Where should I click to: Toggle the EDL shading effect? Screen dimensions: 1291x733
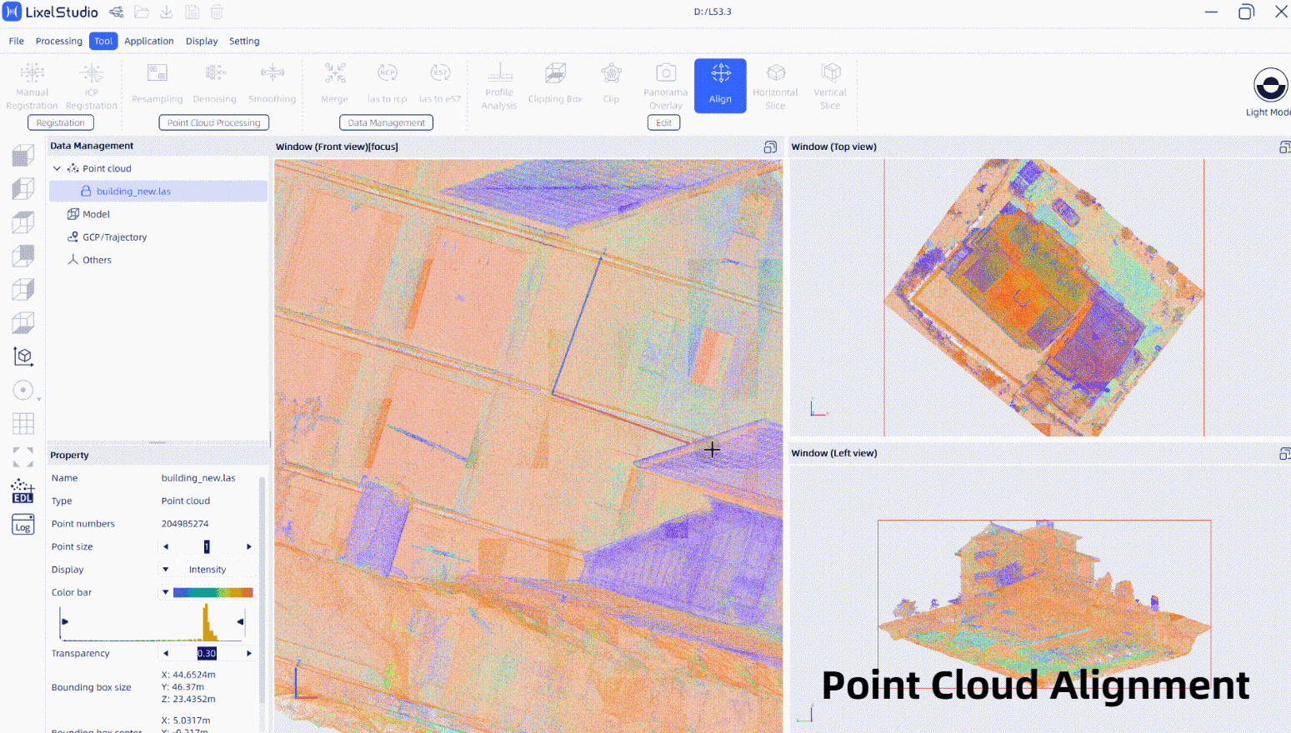tap(23, 491)
